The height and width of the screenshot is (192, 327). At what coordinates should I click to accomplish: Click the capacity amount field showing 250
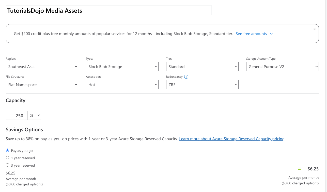click(x=17, y=116)
